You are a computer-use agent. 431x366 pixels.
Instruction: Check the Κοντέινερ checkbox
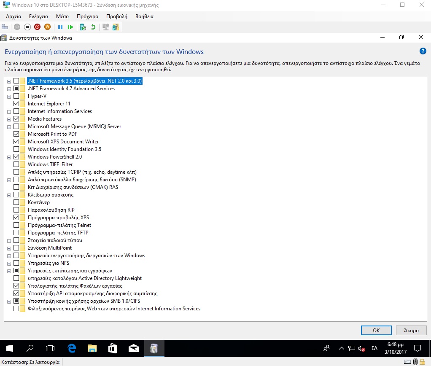pyautogui.click(x=16, y=202)
